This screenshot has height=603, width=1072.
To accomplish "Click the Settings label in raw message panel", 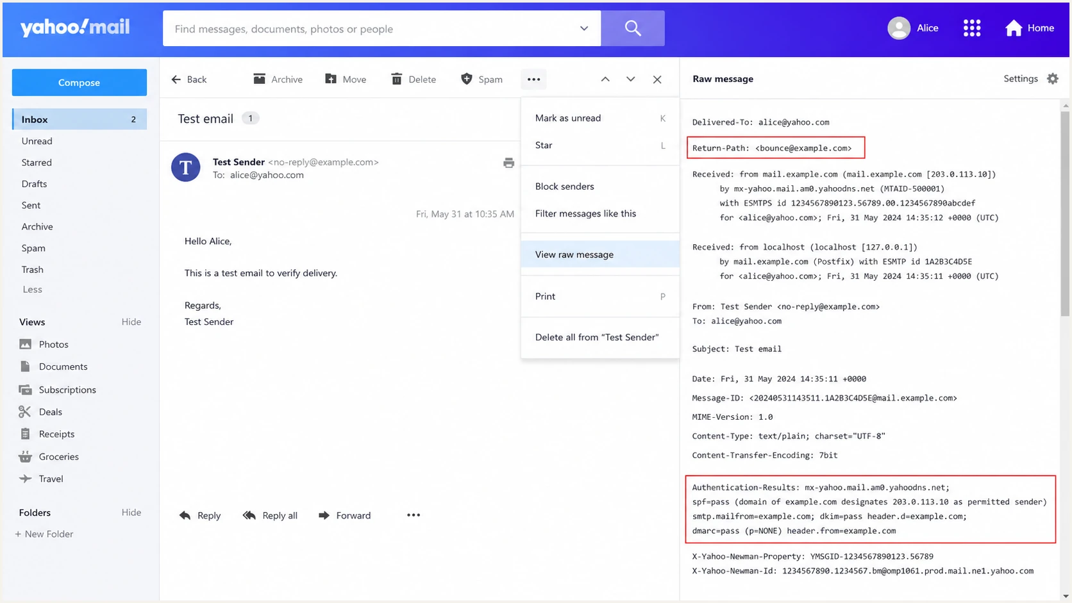I will click(x=1021, y=79).
